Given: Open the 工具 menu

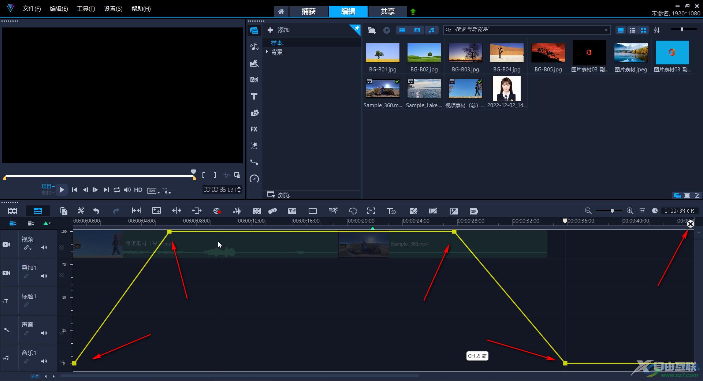Looking at the screenshot, I should tap(86, 8).
